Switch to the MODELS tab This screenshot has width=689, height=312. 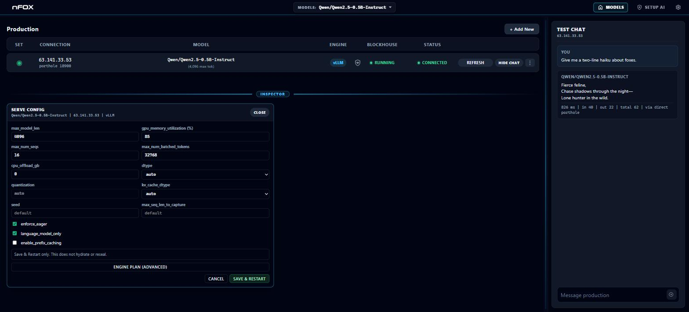click(x=611, y=7)
